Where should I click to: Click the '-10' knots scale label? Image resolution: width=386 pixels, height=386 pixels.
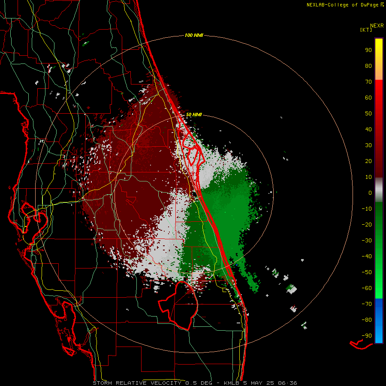(367, 209)
